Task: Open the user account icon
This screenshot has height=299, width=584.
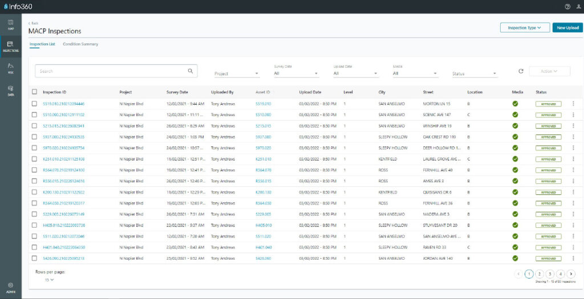Action: [578, 6]
